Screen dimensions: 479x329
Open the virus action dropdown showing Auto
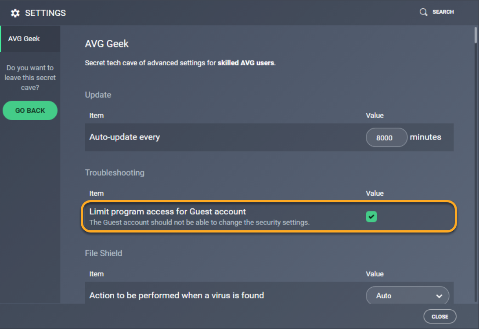(x=407, y=295)
